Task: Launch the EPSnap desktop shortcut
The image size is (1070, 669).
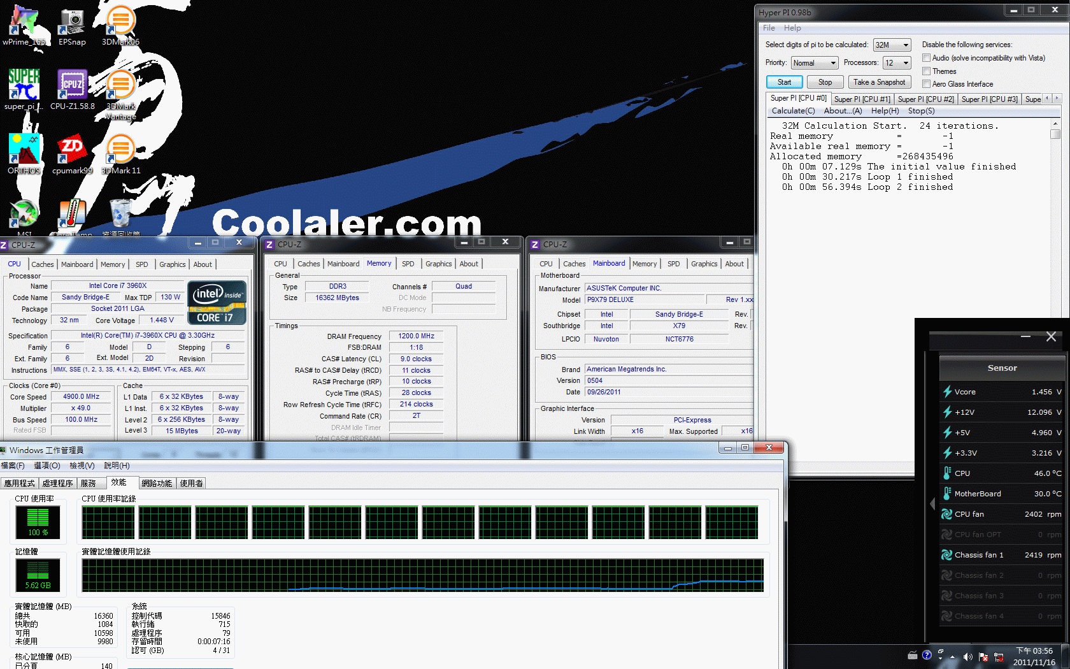Action: tap(72, 25)
